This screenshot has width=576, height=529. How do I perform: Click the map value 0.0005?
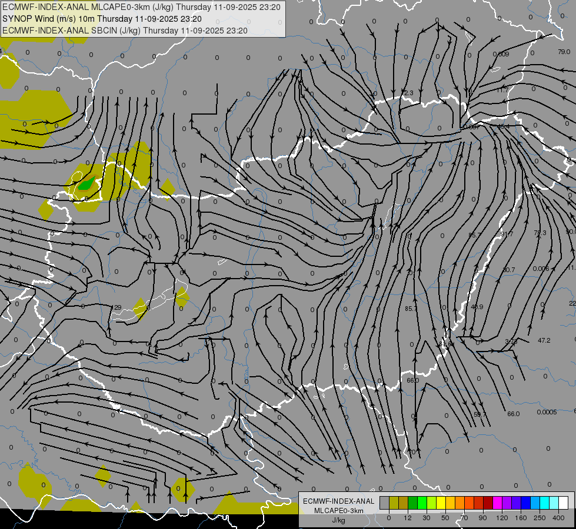[x=547, y=412]
